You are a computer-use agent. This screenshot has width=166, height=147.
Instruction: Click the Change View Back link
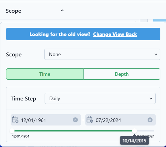115,34
